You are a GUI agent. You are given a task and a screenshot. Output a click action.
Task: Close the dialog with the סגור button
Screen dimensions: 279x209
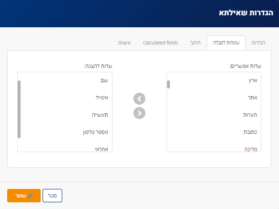click(52, 196)
